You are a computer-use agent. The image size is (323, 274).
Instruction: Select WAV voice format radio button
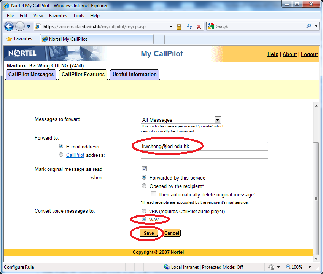(144, 220)
